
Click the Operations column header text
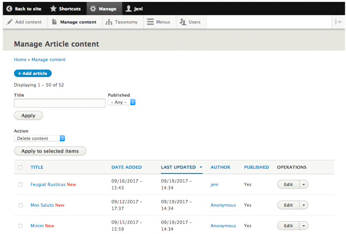point(292,167)
